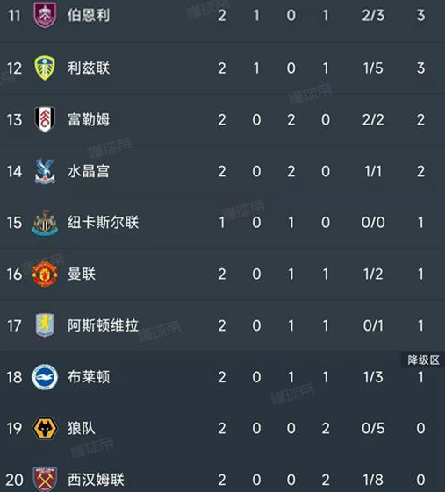The width and height of the screenshot is (445, 492).
Task: Open the Fulham crest icon
Action: coord(45,119)
